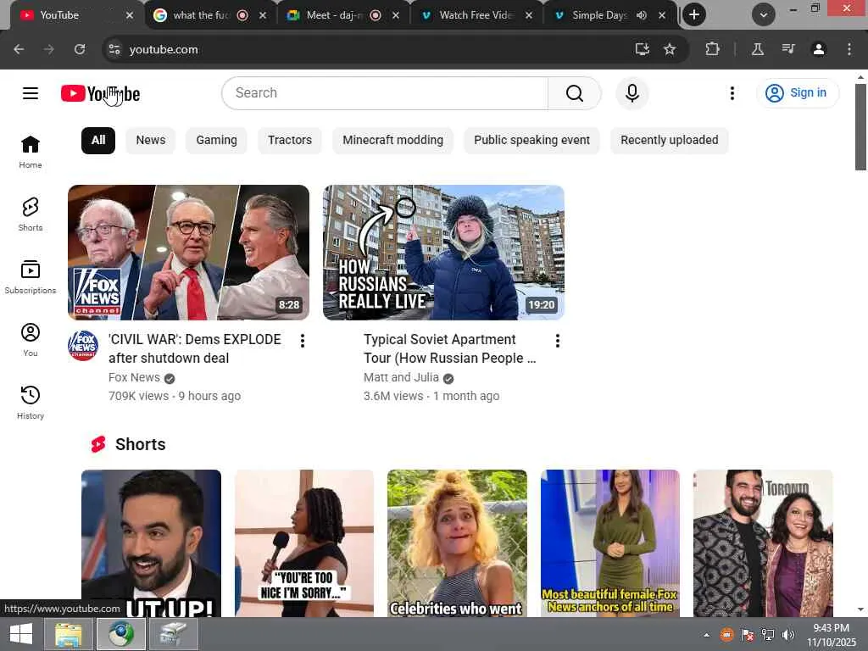Open the Toronto couple short thumbnail
Viewport: 868px width, 651px height.
[763, 543]
